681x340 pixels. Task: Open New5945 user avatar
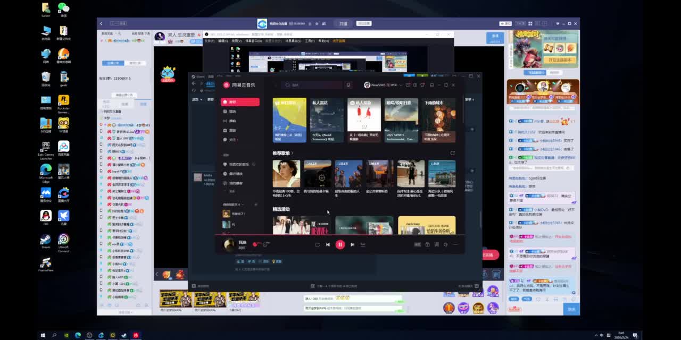367,85
